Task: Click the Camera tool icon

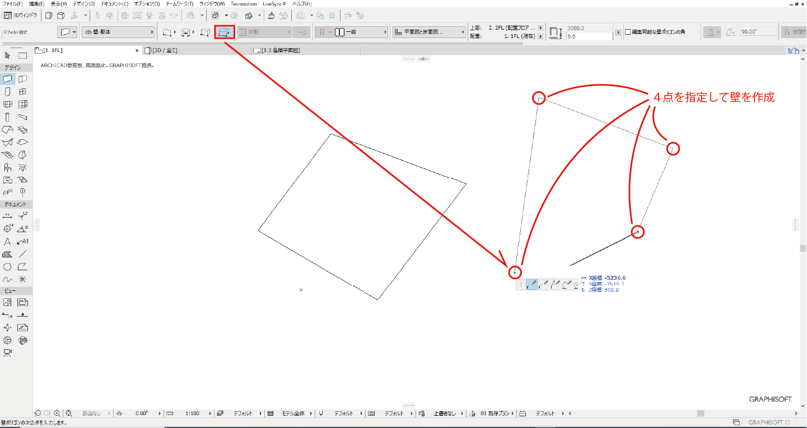Action: pyautogui.click(x=8, y=353)
